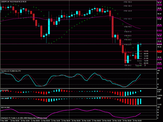Screen dimensions: 163x122
Task: Click the 16 Mar 00:00 time axis label
Action: click(76, 121)
